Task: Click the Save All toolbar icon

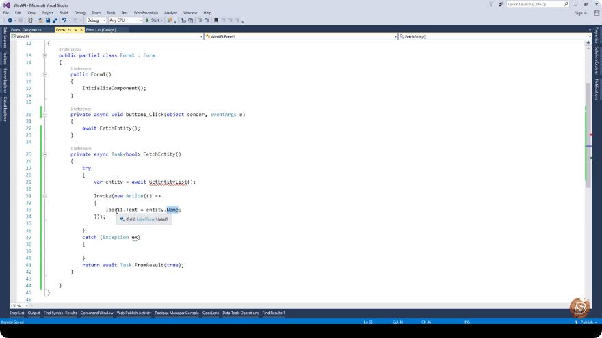Action: click(55, 20)
